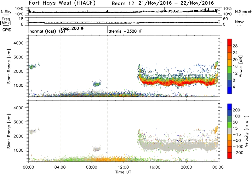This screenshot has width=252, height=174.
Task: Click the small echo patch near 08:40 in power panel
Action: coord(97,84)
